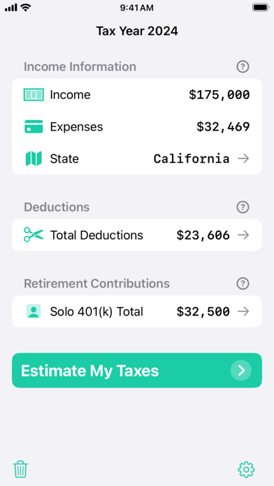Tap the trash can icon
Screen dimensions: 274x486
(20, 469)
